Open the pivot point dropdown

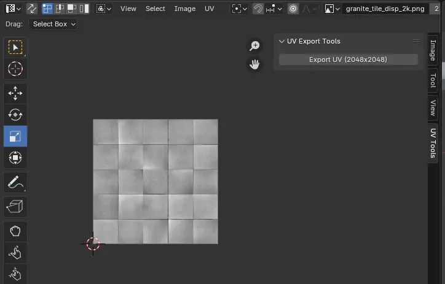tap(239, 9)
